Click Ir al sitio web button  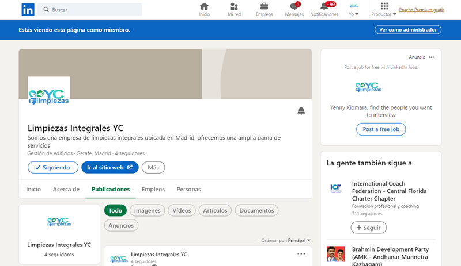110,167
